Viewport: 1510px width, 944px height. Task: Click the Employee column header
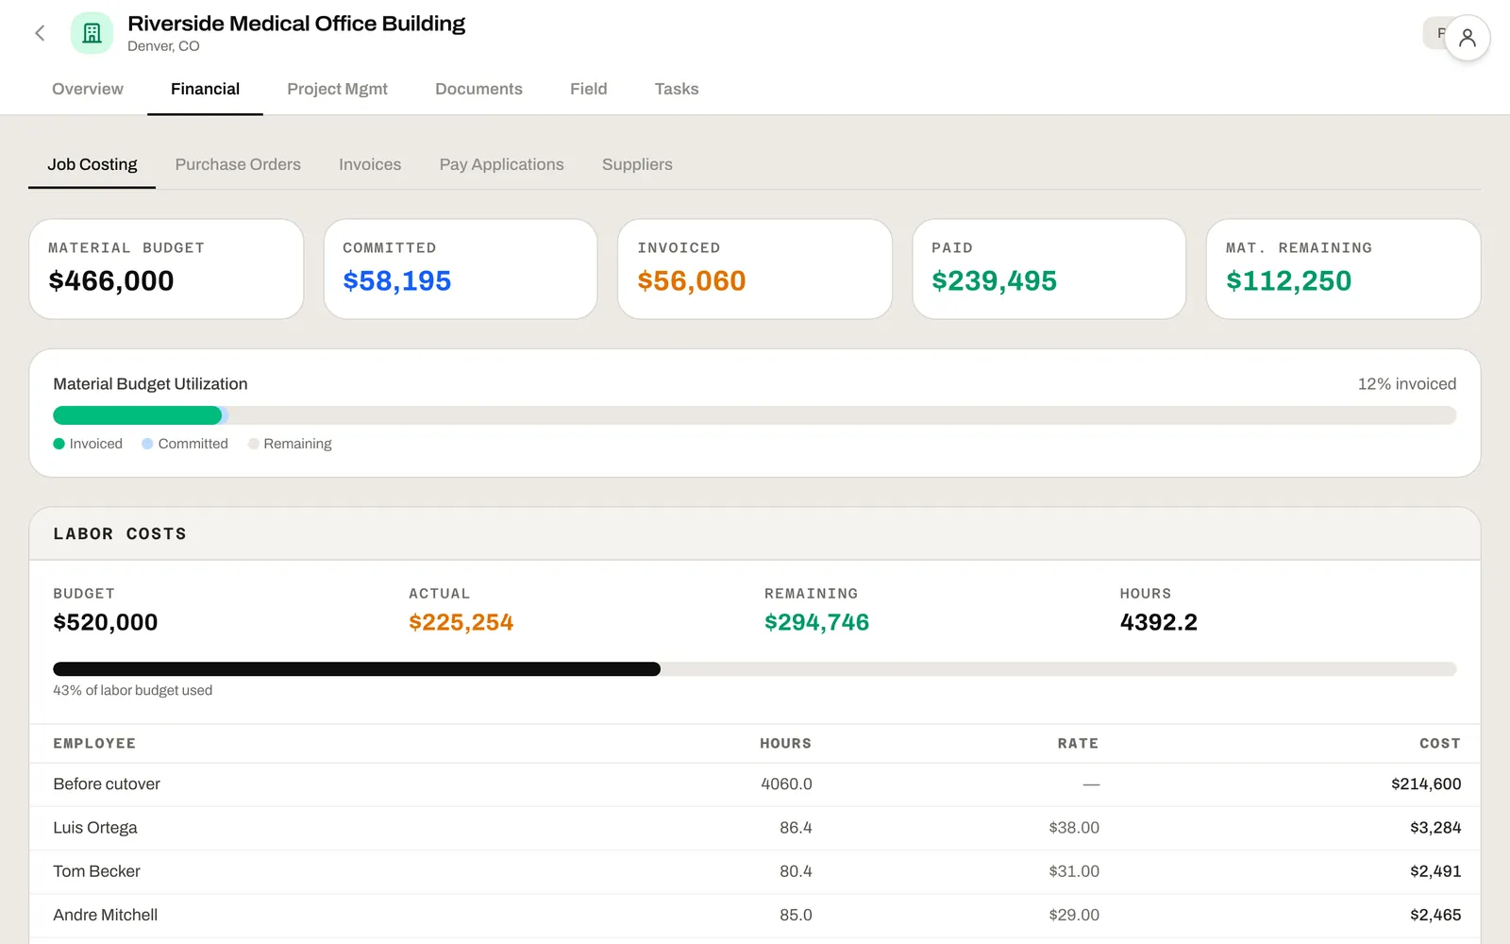click(x=94, y=744)
